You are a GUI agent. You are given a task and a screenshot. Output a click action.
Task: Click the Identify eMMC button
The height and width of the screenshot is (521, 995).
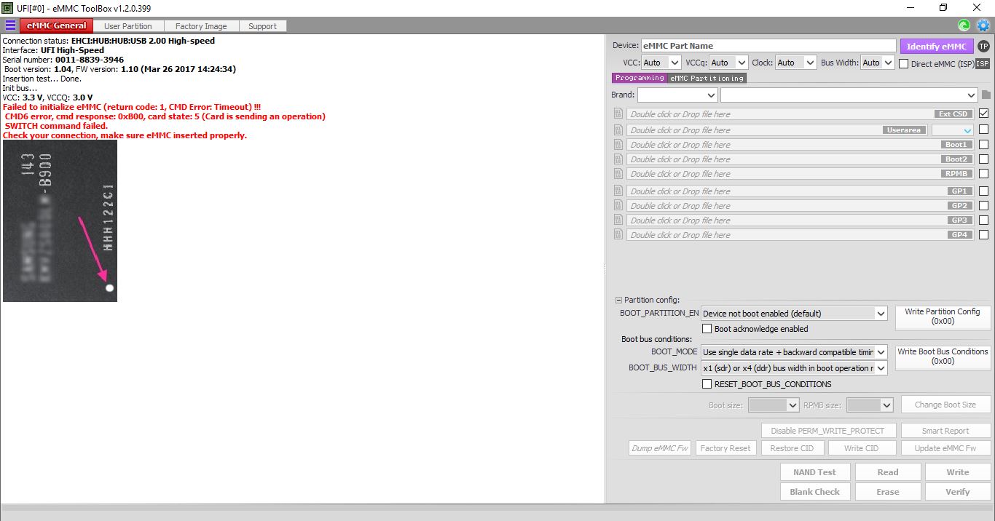[x=937, y=46]
